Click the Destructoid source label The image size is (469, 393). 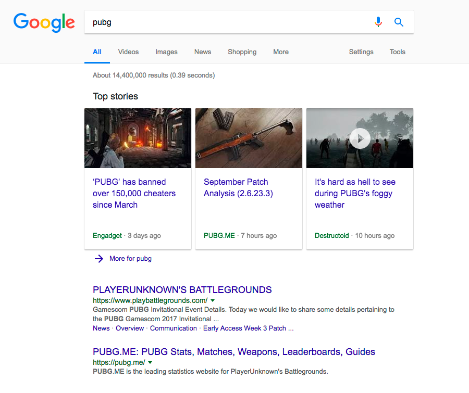coord(332,235)
